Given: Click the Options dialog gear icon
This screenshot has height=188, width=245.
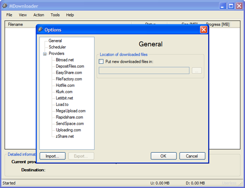Looking at the screenshot, I should (40, 29).
